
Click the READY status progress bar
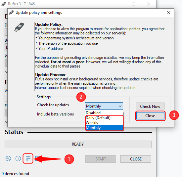78,144
